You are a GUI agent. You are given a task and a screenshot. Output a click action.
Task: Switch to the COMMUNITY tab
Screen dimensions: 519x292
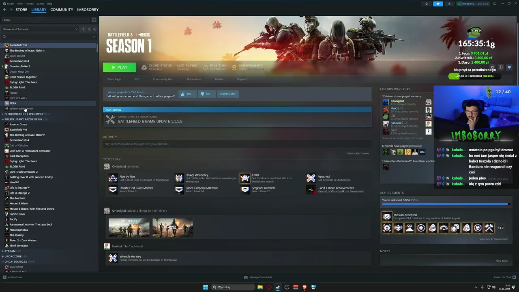62,10
